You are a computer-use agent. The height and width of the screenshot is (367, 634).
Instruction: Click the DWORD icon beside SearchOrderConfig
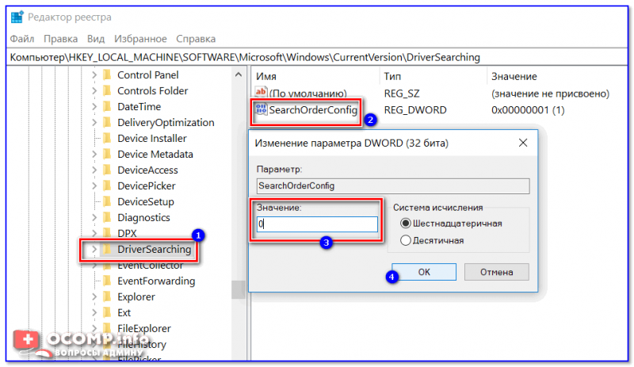tap(261, 109)
